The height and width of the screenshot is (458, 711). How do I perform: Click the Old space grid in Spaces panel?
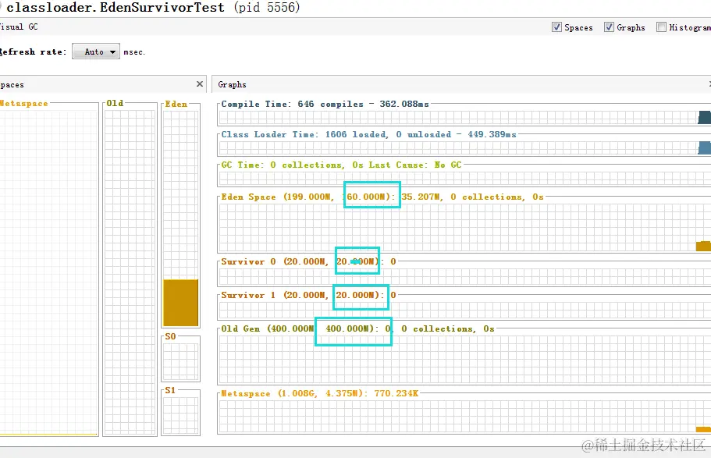pyautogui.click(x=130, y=272)
